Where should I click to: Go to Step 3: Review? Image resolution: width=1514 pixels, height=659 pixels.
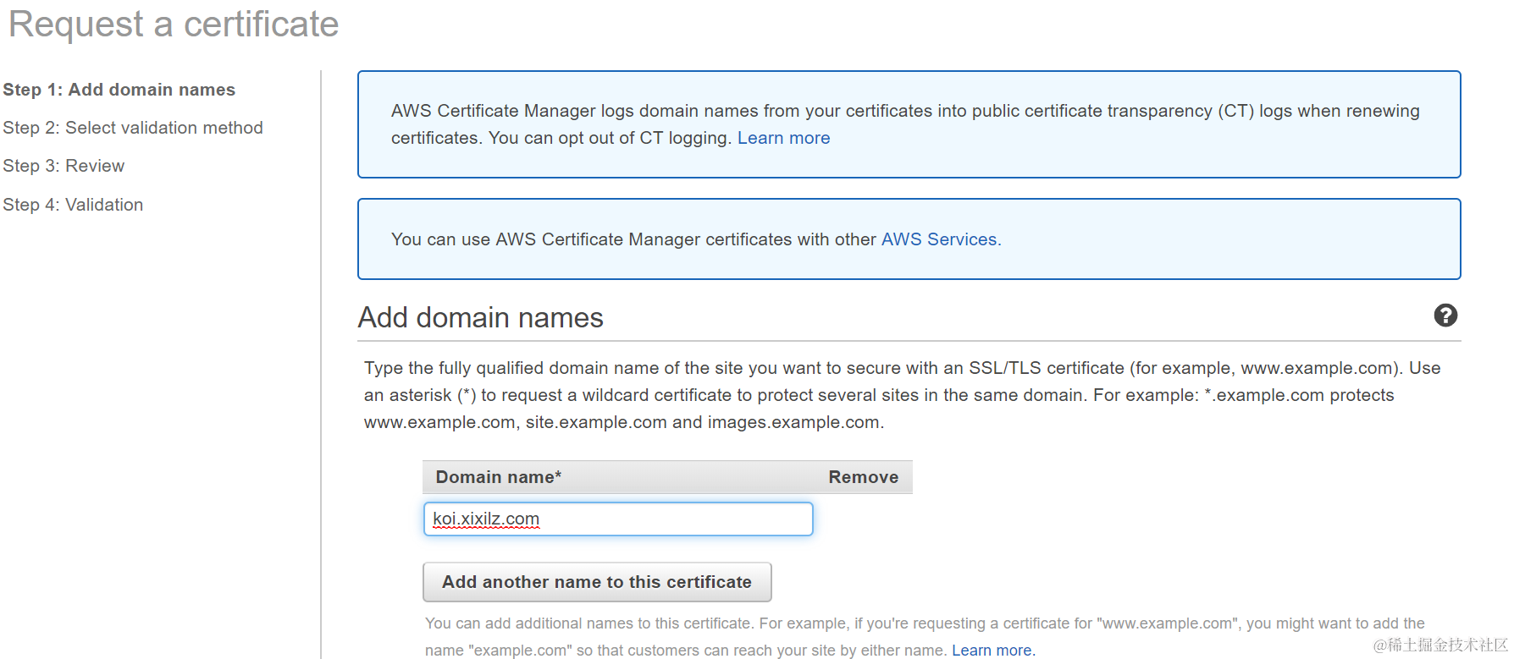tap(64, 166)
